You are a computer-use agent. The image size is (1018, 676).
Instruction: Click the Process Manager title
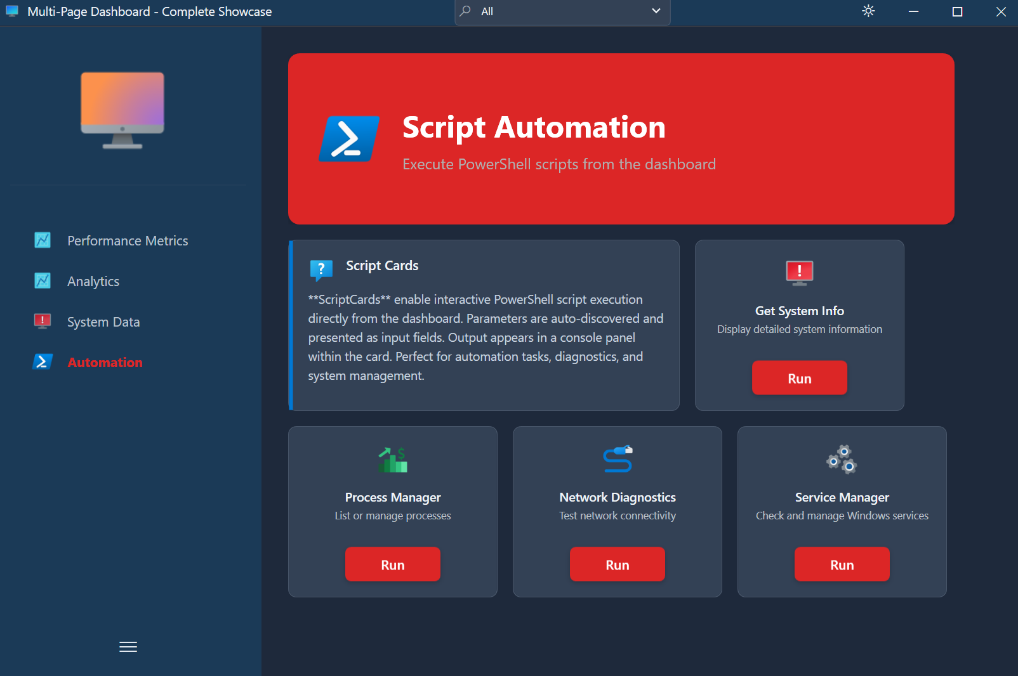point(393,497)
